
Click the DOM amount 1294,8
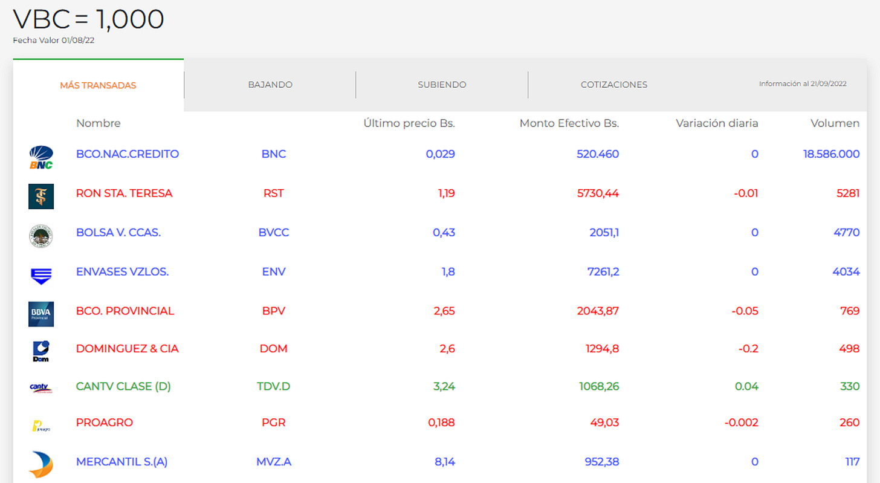point(603,349)
